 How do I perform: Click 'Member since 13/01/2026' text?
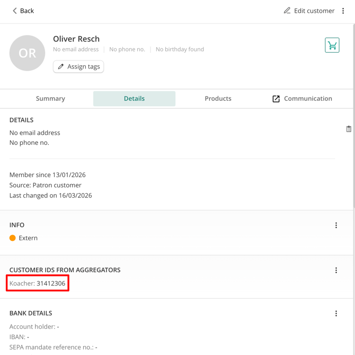click(x=48, y=175)
